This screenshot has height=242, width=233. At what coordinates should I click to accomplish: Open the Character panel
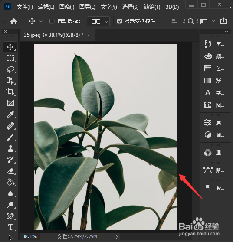click(214, 93)
